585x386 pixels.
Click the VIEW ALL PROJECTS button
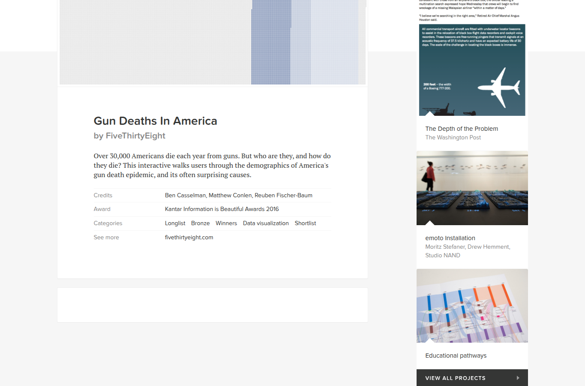[472, 378]
